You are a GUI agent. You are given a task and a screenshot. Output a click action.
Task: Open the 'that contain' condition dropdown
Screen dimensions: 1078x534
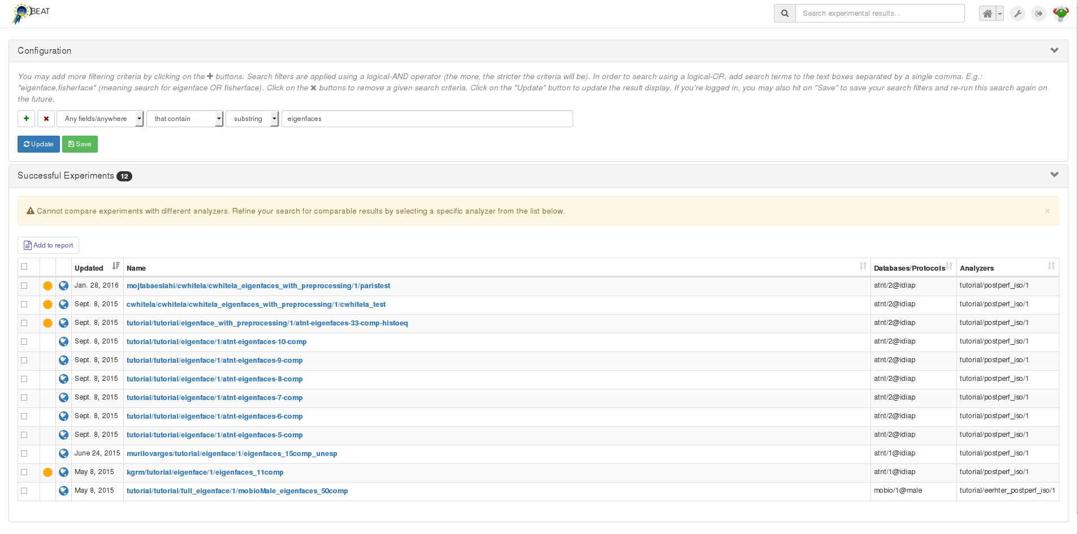point(185,119)
